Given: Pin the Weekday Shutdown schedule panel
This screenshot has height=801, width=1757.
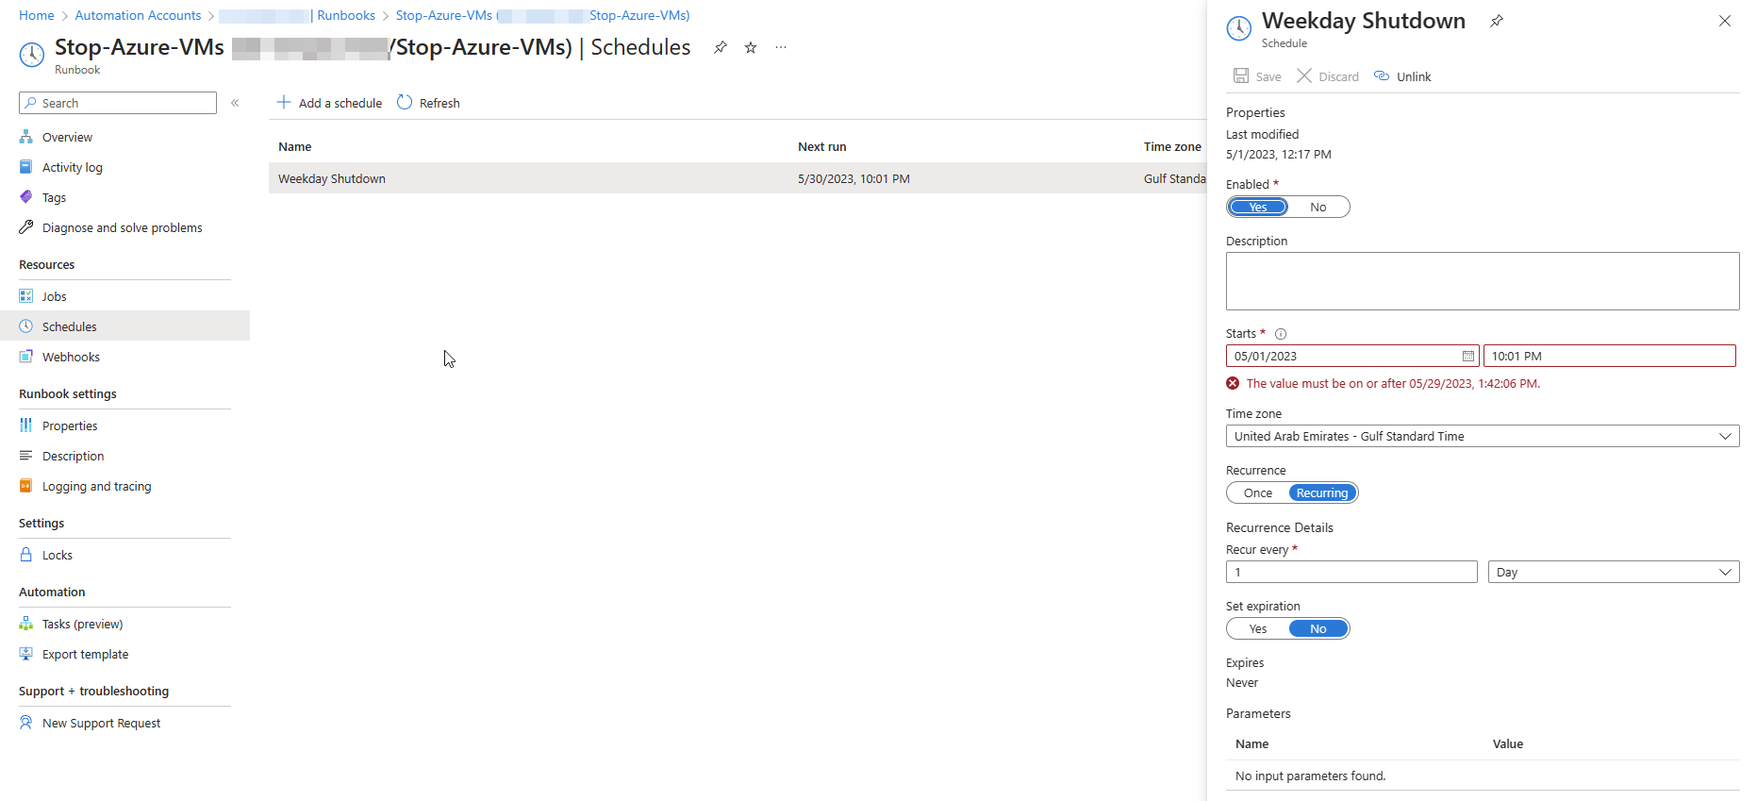Looking at the screenshot, I should point(1496,21).
